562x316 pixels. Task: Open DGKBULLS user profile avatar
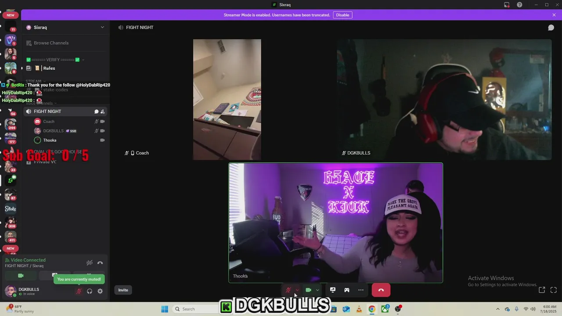[x=11, y=291]
